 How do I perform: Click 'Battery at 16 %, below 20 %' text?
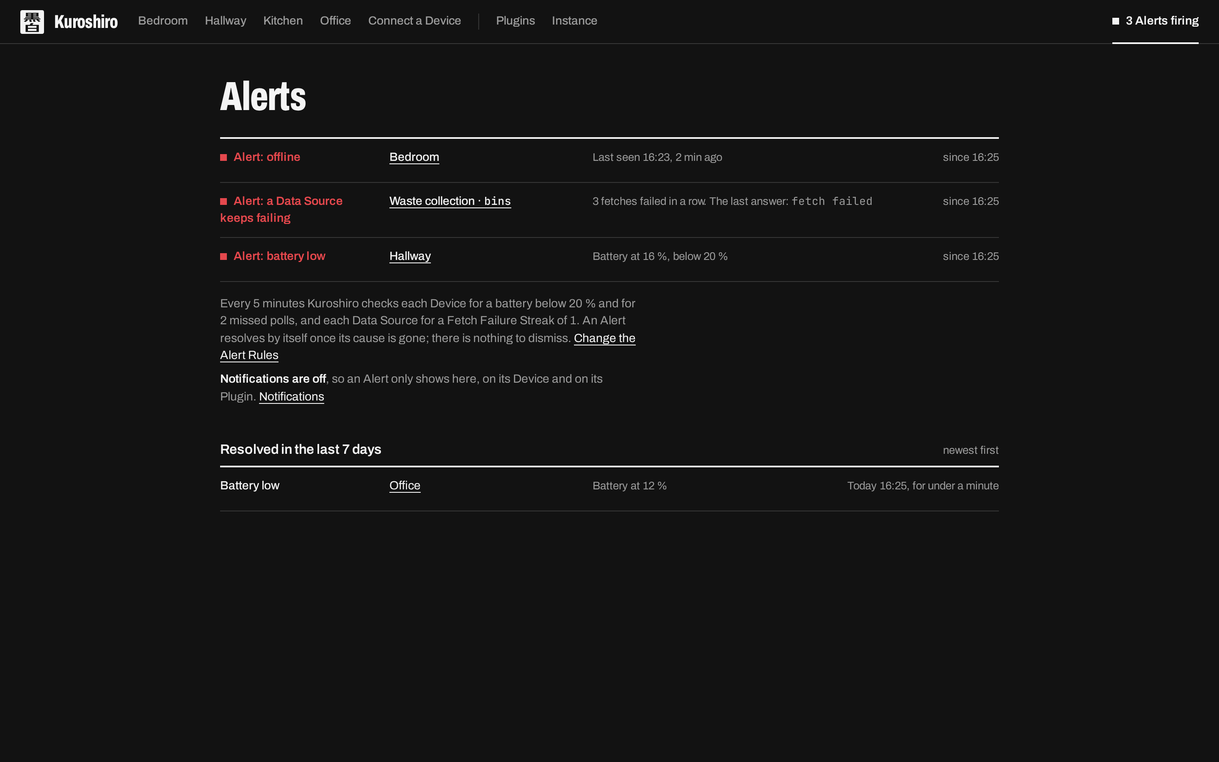[660, 256]
